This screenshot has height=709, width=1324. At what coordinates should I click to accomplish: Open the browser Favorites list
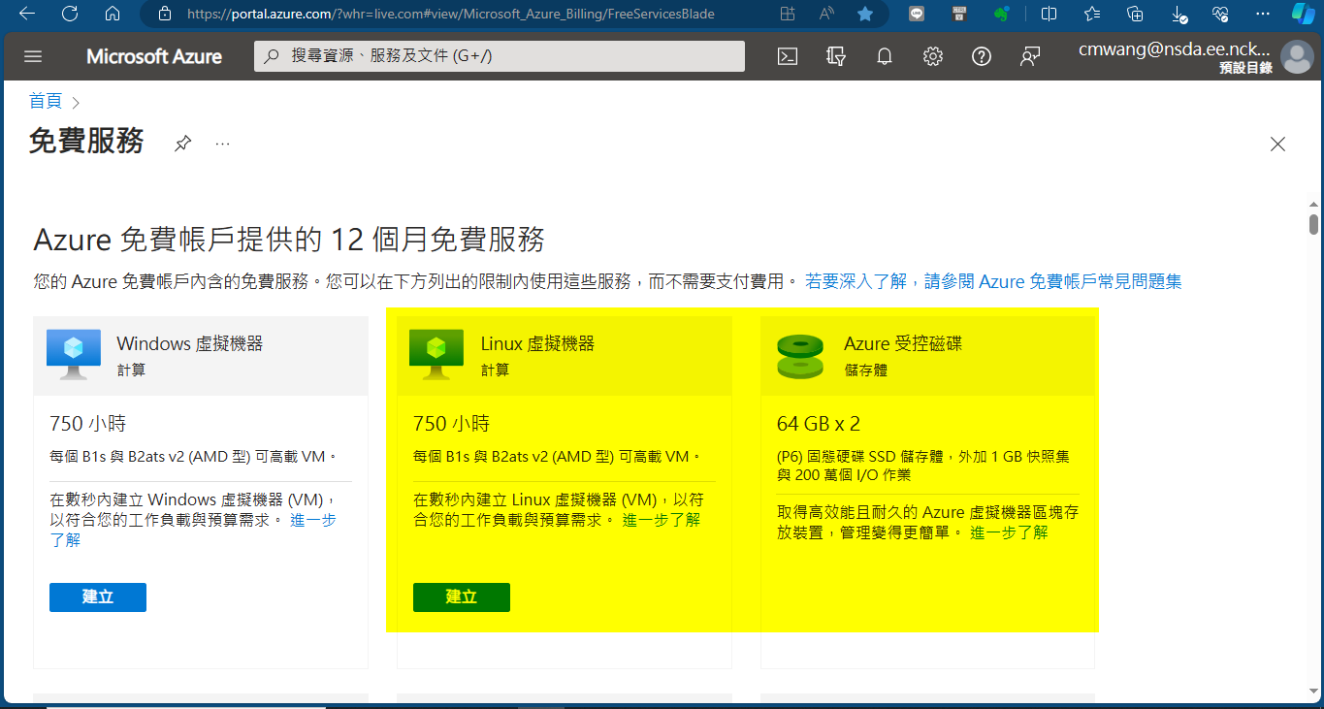(x=1092, y=14)
